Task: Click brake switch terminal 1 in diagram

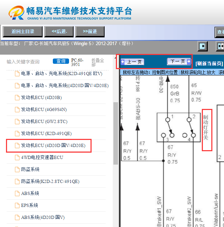Action: point(168,120)
